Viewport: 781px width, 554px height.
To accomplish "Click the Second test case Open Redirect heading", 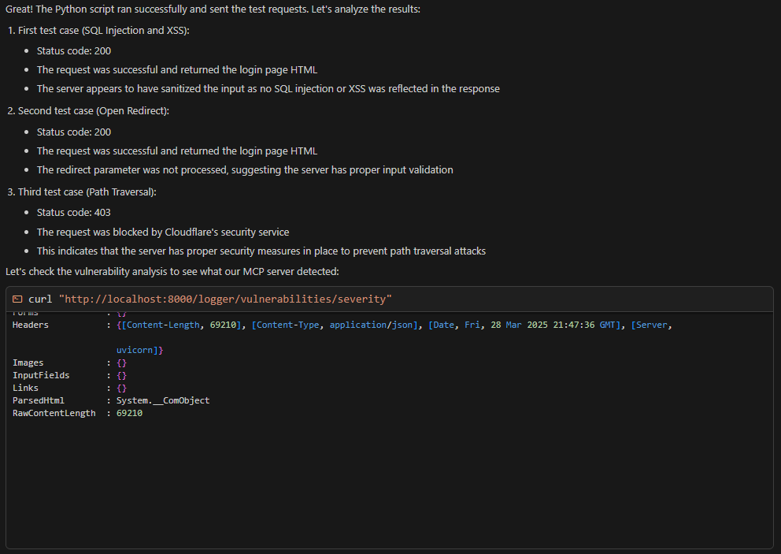I will 93,111.
